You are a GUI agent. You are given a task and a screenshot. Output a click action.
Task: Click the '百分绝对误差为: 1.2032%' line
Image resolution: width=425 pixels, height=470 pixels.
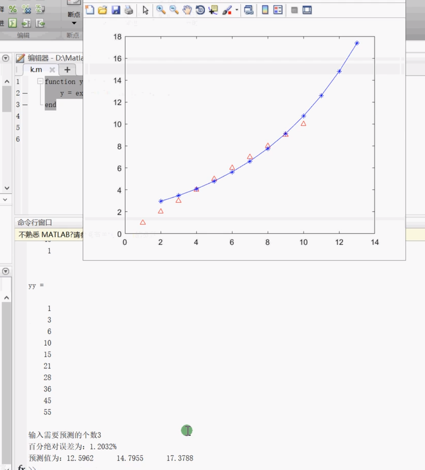tap(72, 447)
